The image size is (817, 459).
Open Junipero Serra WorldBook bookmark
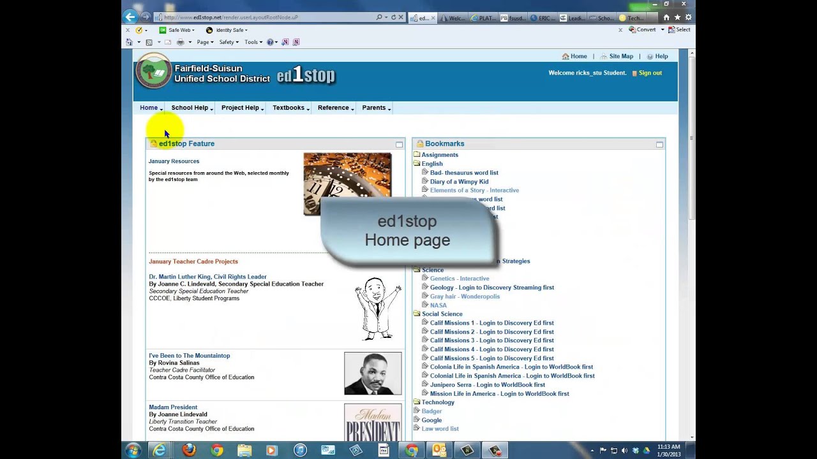[x=488, y=385]
